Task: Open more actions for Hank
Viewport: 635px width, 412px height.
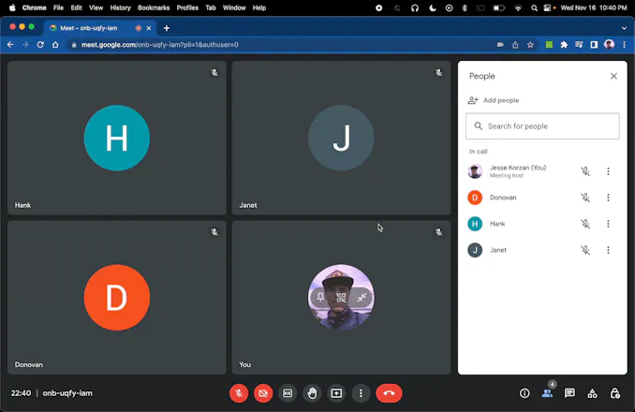Action: 608,224
